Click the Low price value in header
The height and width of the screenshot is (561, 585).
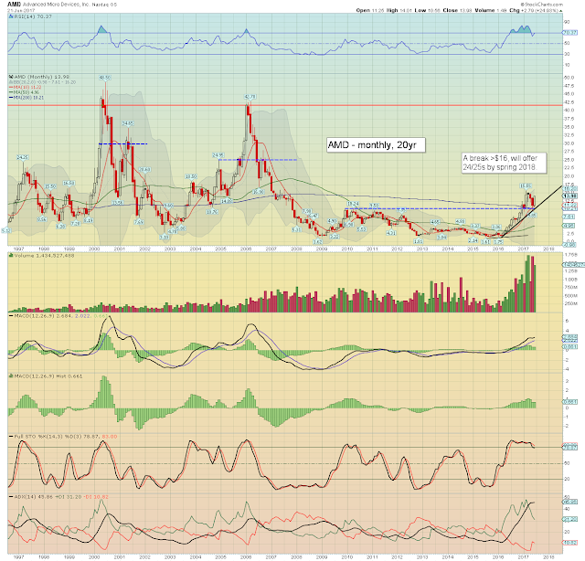tap(434, 10)
